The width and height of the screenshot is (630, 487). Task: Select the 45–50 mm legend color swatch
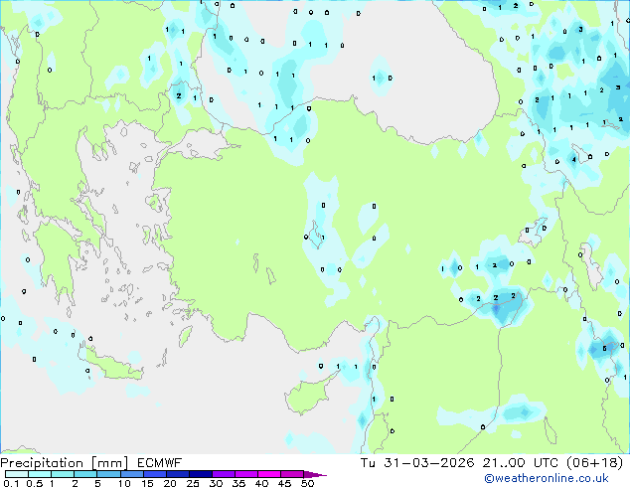[292, 474]
